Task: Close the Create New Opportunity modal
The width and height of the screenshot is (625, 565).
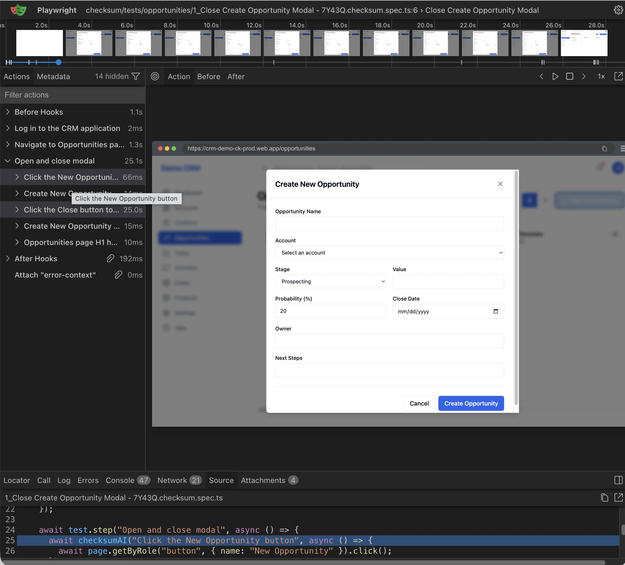Action: 500,184
